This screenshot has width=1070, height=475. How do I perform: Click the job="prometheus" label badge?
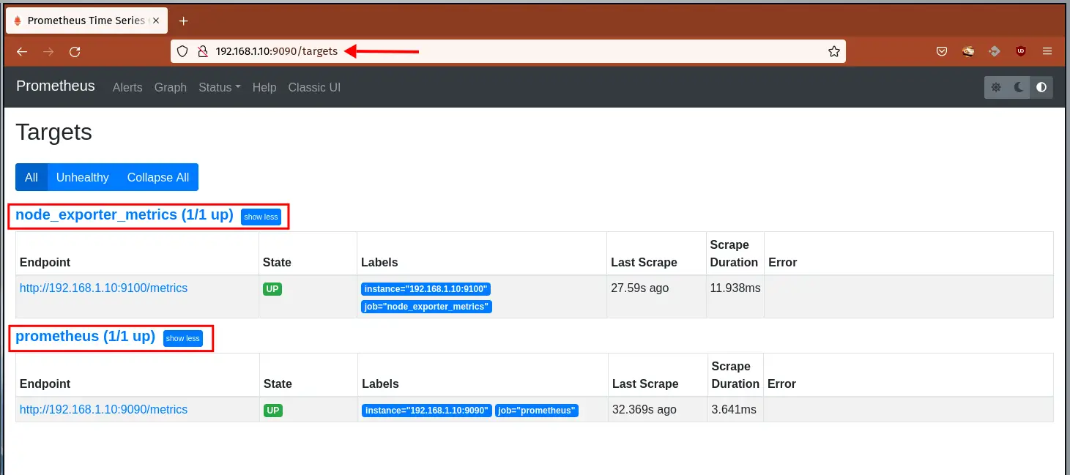tap(537, 411)
